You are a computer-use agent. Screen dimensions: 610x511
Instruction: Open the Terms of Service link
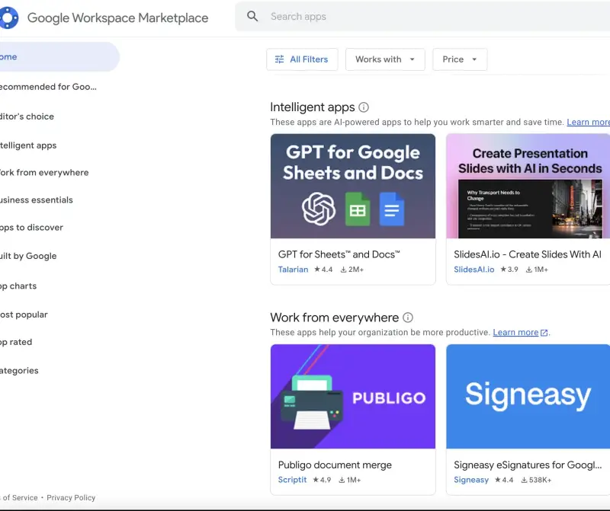(x=18, y=498)
